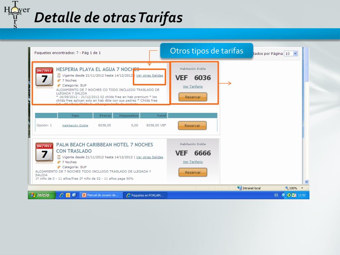Click Ver Tarifario under VEF 6666
Viewport: 340px width, 255px height.
[x=193, y=162]
